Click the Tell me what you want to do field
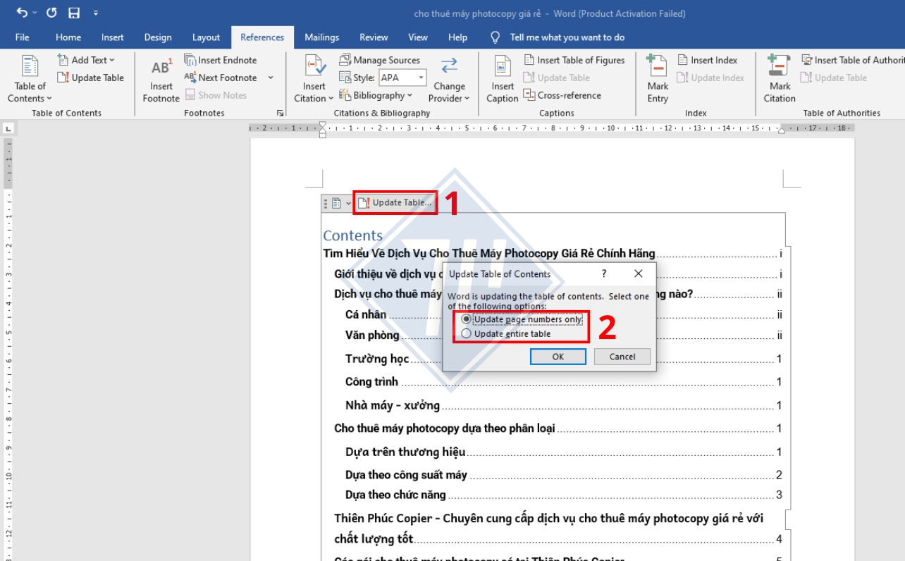Screen dimensions: 905x561 [567, 37]
